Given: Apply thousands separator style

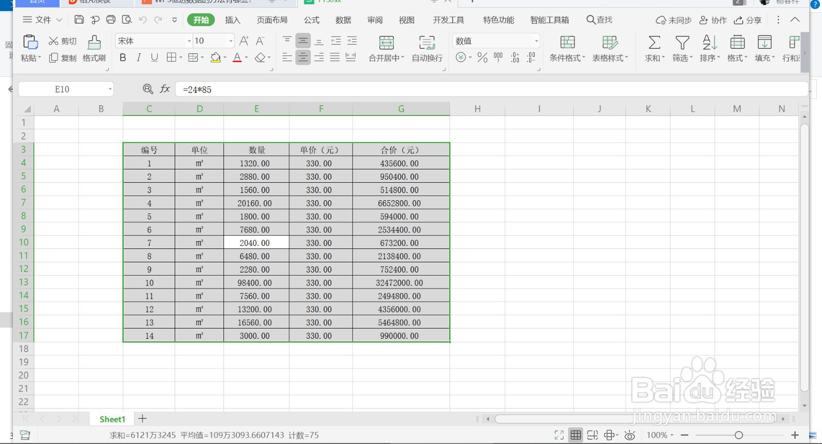Looking at the screenshot, I should (498, 57).
